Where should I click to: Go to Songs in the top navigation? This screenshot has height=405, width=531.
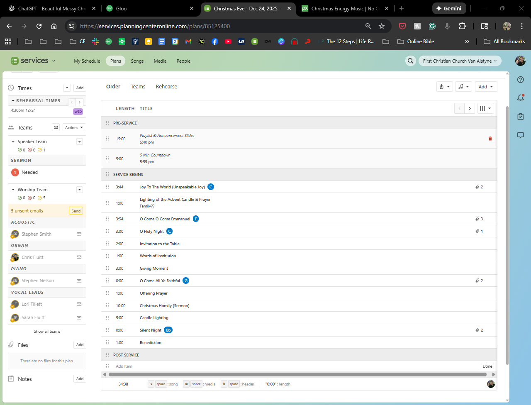tap(137, 61)
